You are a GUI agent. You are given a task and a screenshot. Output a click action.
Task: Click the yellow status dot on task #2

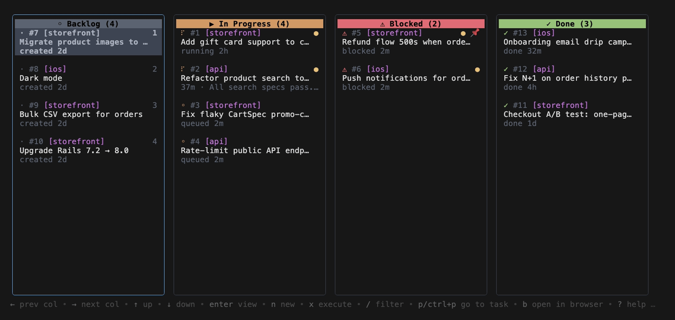pos(316,69)
